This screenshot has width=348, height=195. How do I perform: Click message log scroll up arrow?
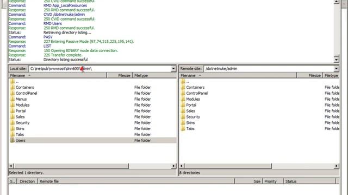click(336, 2)
